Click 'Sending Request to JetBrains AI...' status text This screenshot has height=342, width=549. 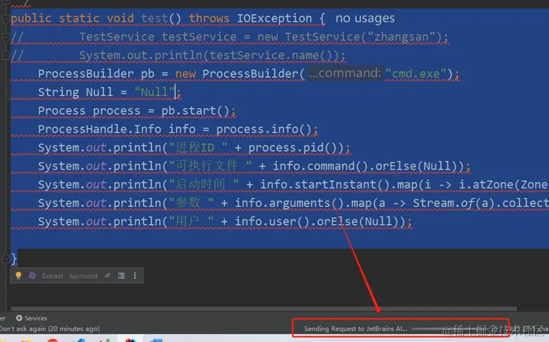pos(355,329)
